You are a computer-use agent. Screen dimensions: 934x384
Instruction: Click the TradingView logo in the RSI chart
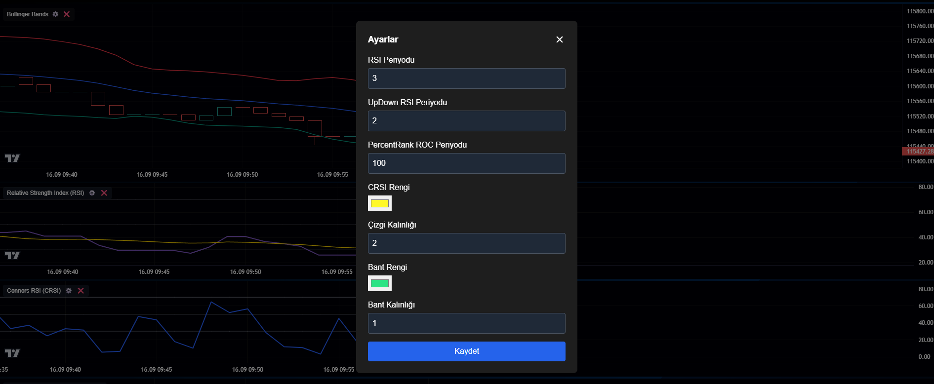point(12,255)
